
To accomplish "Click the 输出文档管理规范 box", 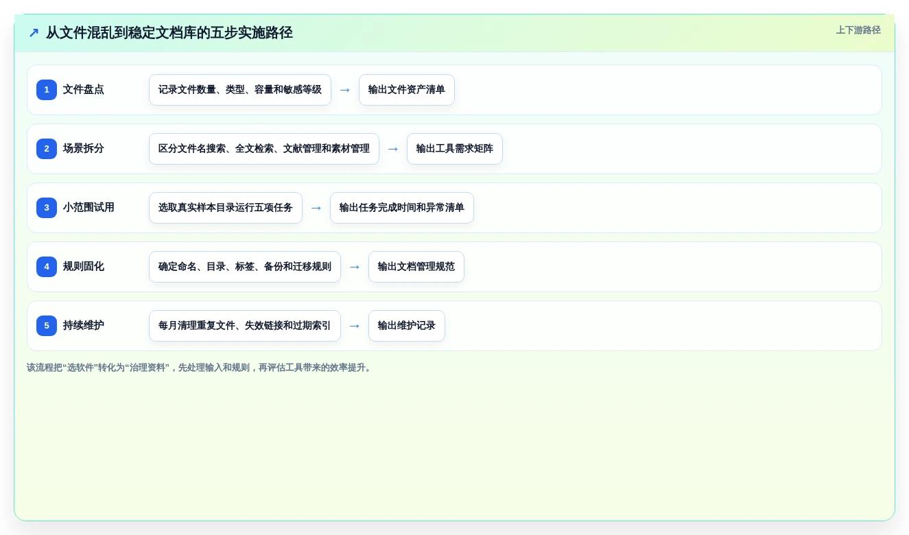I will click(416, 267).
